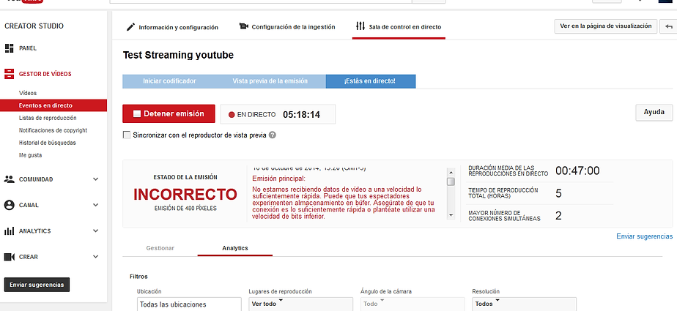Click the red EN DIRECTO indicator dot
Image resolution: width=677 pixels, height=311 pixels.
coord(232,115)
